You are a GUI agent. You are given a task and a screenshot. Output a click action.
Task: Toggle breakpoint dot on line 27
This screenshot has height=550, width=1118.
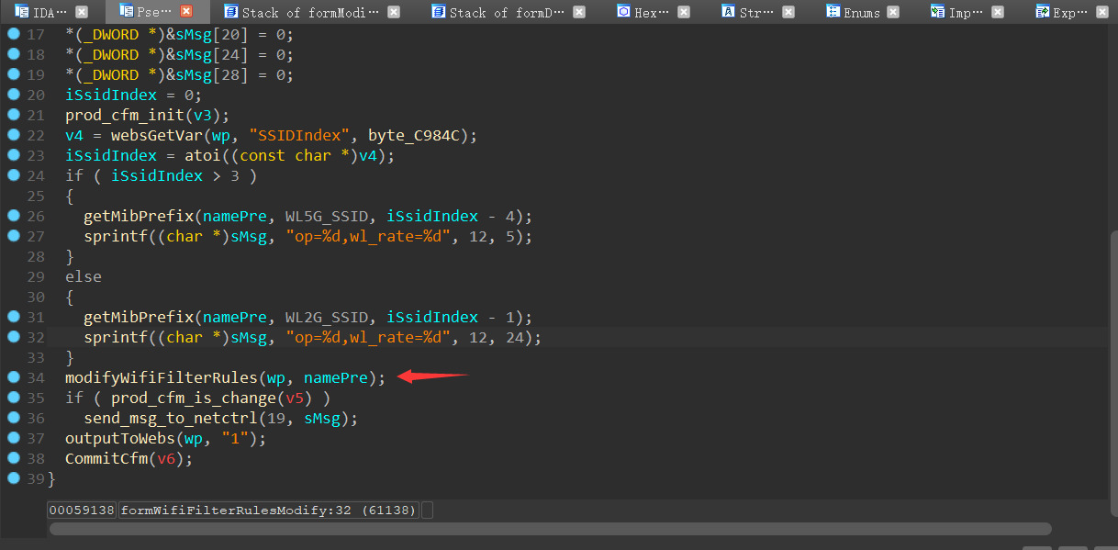point(13,235)
